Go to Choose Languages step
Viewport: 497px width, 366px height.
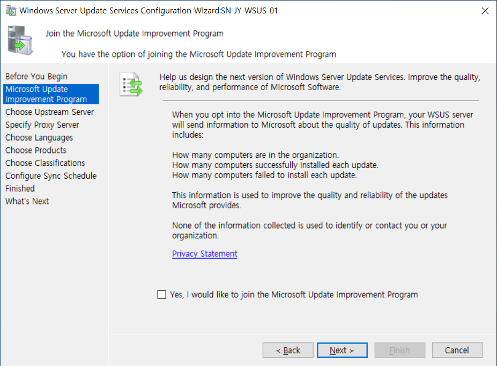tap(39, 137)
